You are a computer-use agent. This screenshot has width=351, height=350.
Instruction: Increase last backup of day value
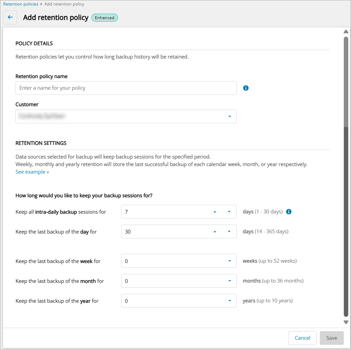pos(215,232)
